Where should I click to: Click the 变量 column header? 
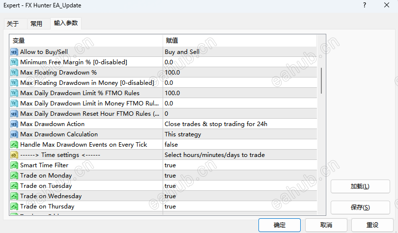[86, 41]
